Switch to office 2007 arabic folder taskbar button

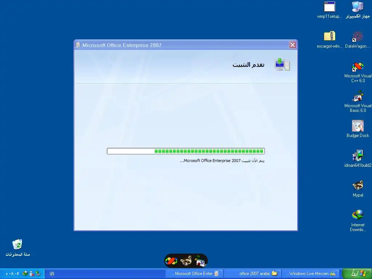pyautogui.click(x=252, y=274)
